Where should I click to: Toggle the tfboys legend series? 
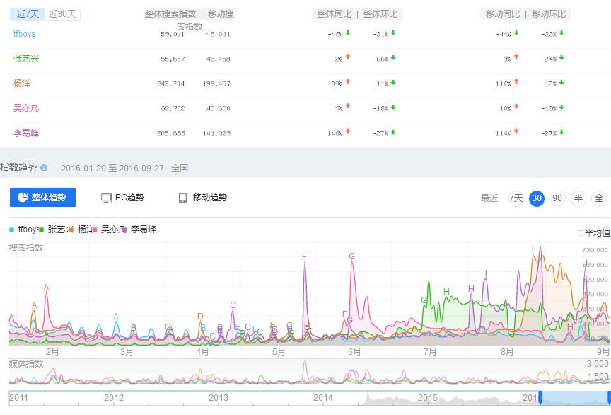click(x=24, y=229)
